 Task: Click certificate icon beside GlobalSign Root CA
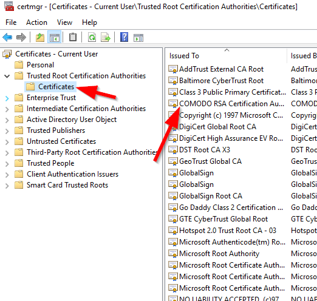[x=173, y=196]
